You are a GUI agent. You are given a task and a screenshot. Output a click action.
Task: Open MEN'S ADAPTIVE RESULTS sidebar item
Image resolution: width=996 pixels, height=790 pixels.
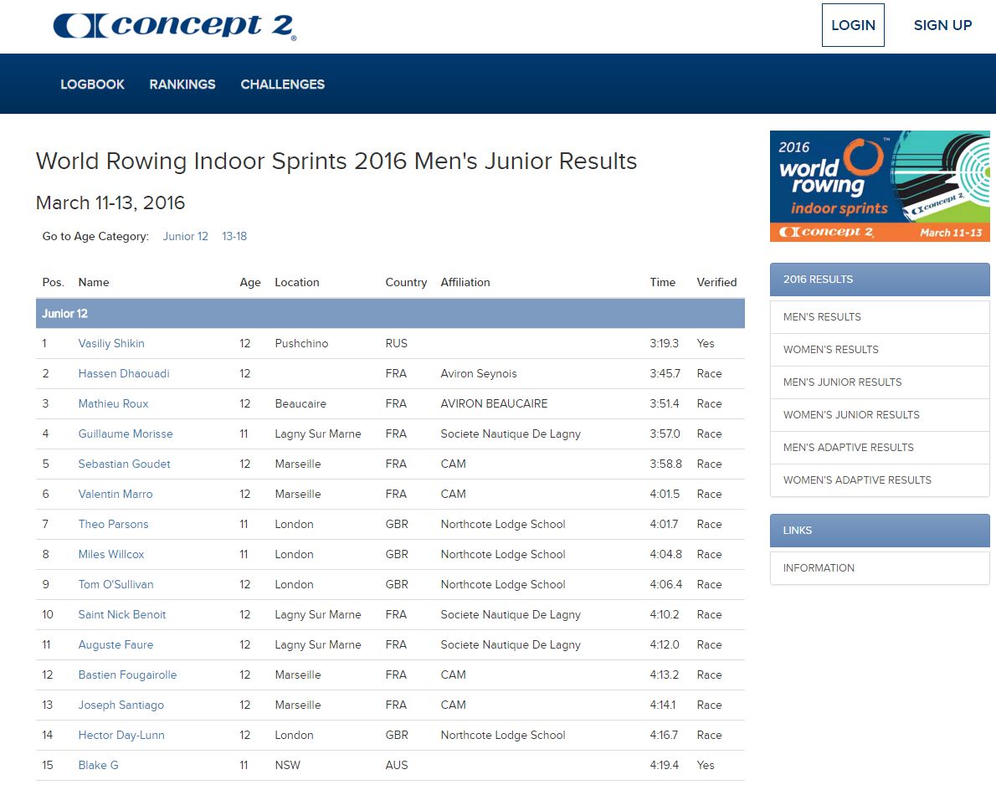(x=879, y=448)
